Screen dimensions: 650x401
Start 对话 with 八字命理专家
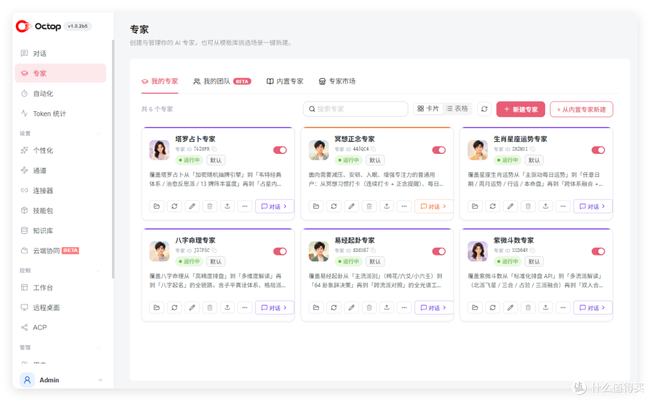[x=274, y=307]
